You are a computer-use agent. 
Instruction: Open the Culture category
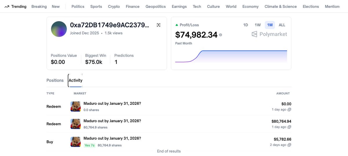[213, 6]
